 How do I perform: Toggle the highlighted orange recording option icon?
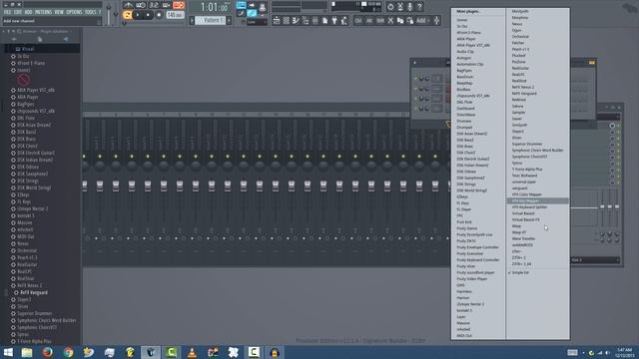pos(179,5)
